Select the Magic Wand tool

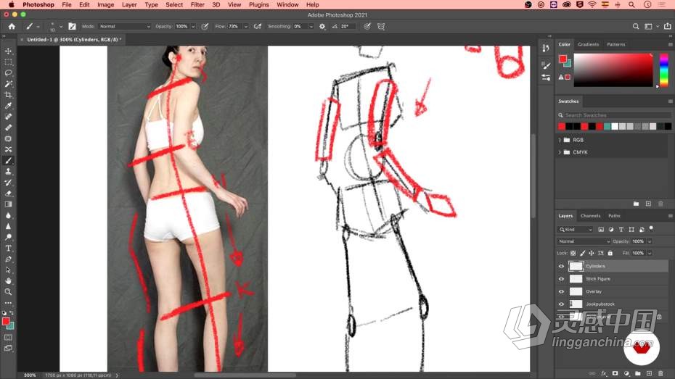pos(8,84)
